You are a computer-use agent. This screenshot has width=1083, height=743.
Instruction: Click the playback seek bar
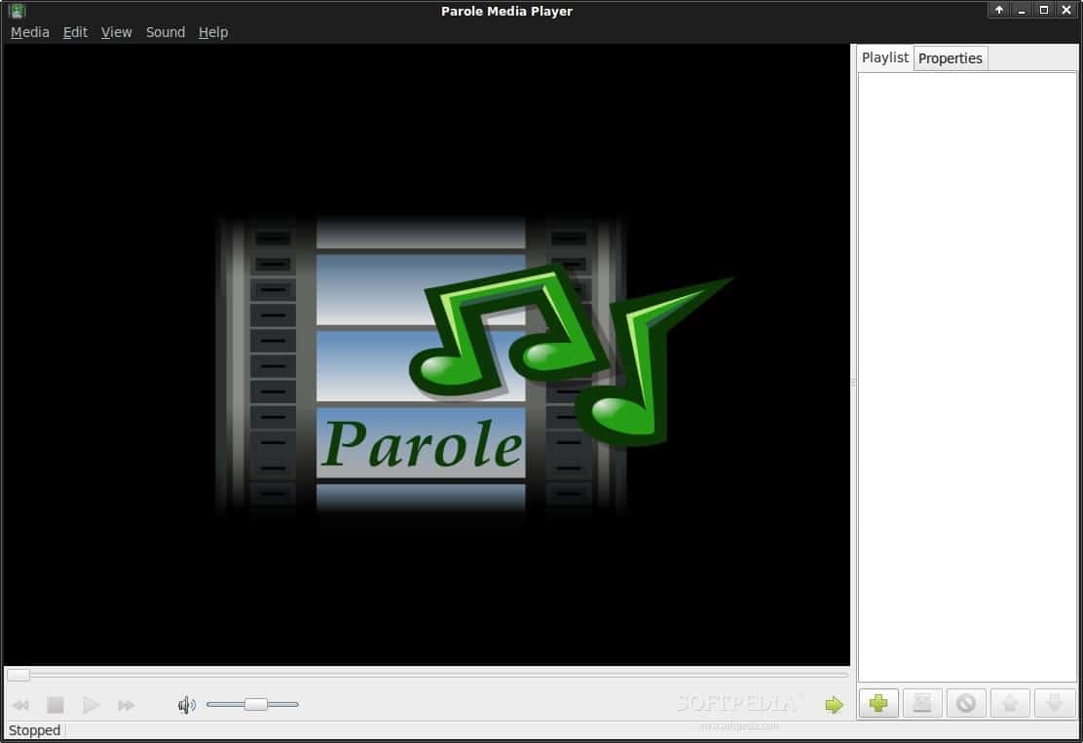pos(428,674)
